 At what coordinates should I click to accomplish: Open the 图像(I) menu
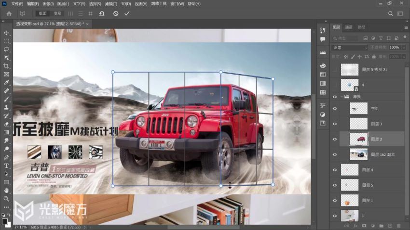(48, 4)
